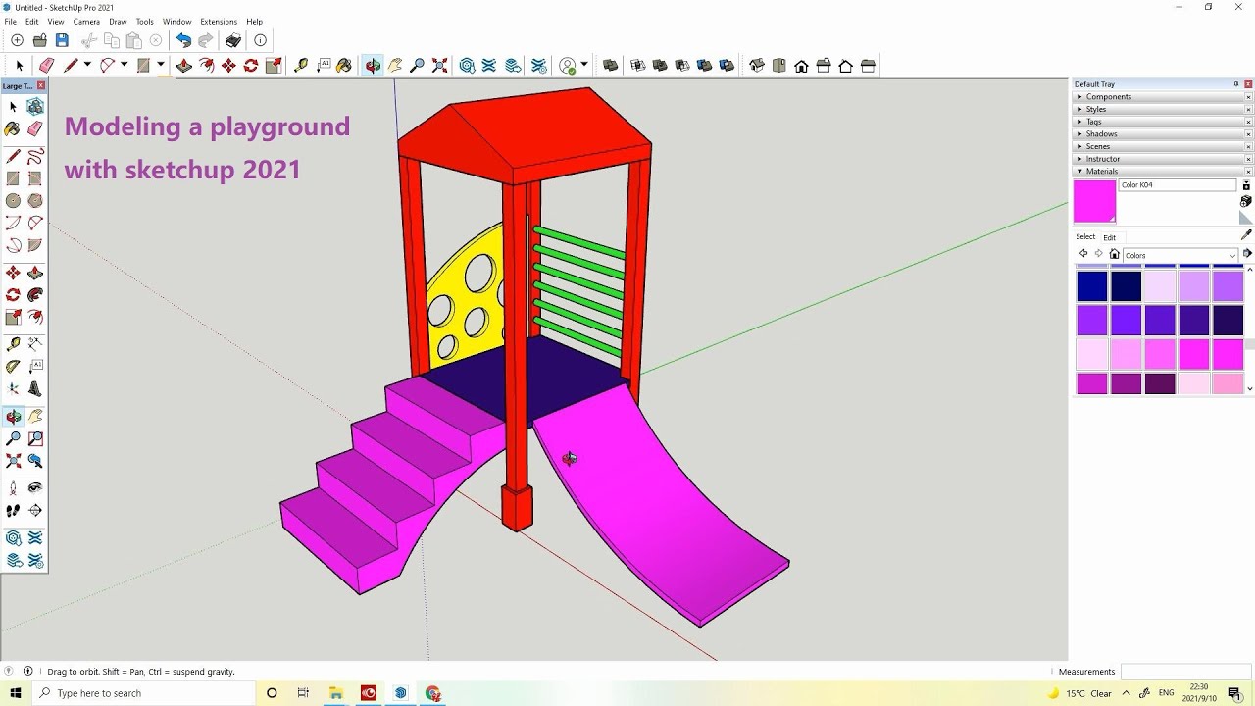
Task: Expand the Components panel
Action: click(x=1108, y=97)
